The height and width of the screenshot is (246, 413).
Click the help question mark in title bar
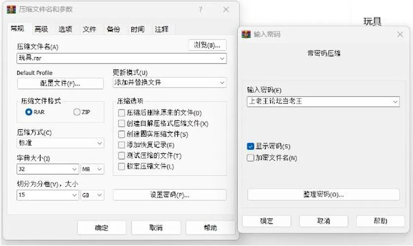coord(200,9)
